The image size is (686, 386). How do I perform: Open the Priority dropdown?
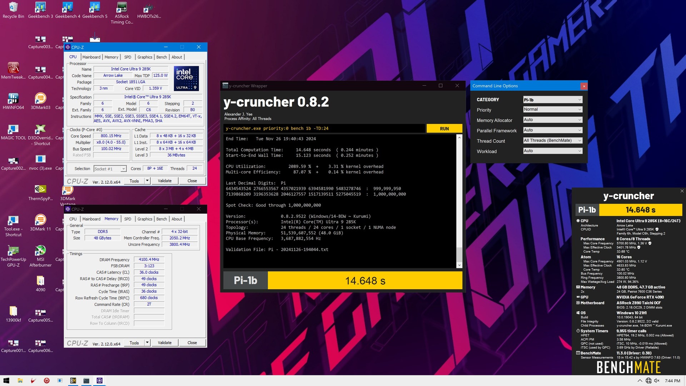tap(552, 109)
